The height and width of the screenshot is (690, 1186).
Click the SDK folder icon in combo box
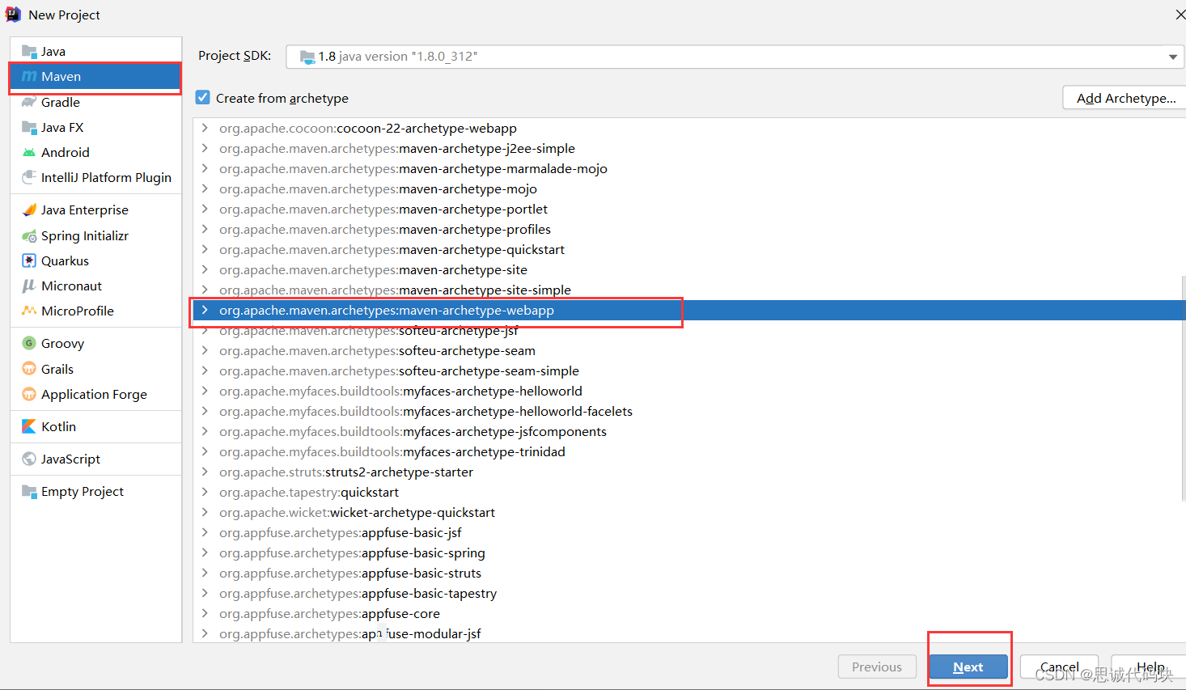coord(307,57)
